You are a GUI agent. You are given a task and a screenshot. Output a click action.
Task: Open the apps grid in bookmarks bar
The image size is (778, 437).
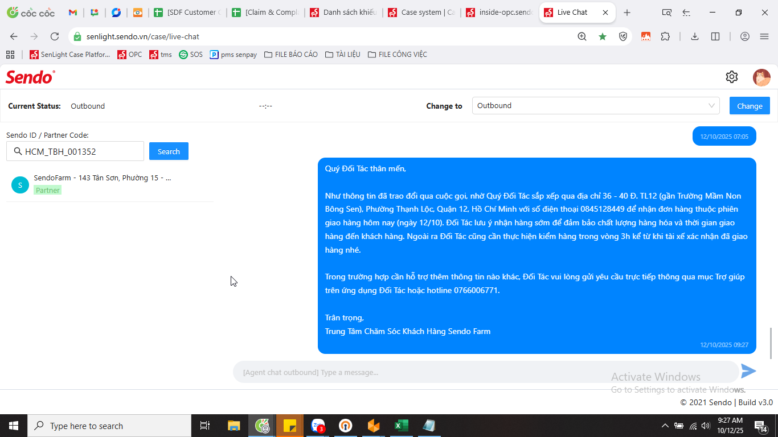pyautogui.click(x=10, y=55)
